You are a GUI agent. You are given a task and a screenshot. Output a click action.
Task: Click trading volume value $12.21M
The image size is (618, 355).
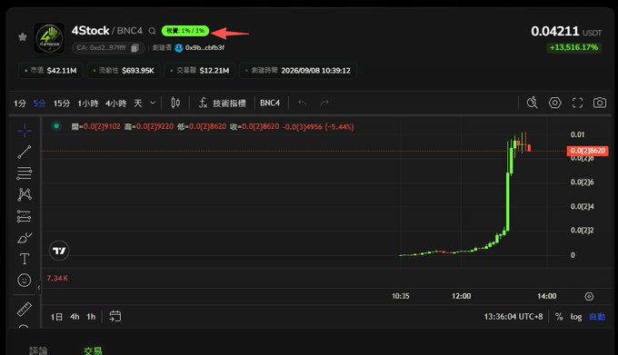tap(214, 71)
